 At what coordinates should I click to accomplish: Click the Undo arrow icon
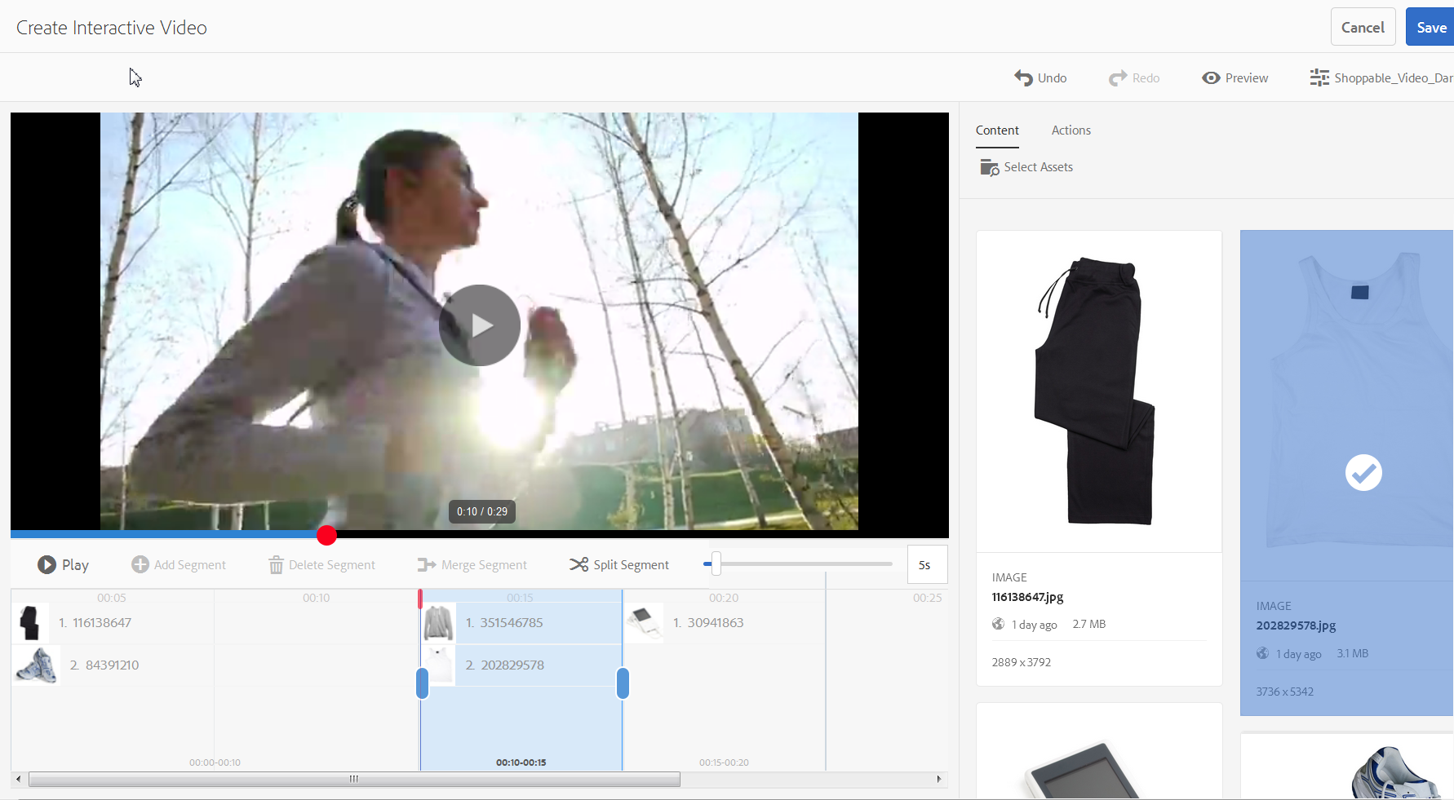point(1023,77)
